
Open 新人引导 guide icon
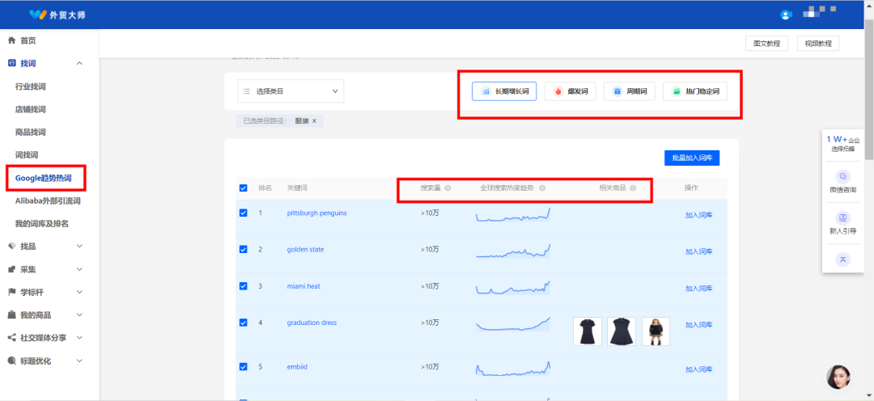pyautogui.click(x=842, y=217)
